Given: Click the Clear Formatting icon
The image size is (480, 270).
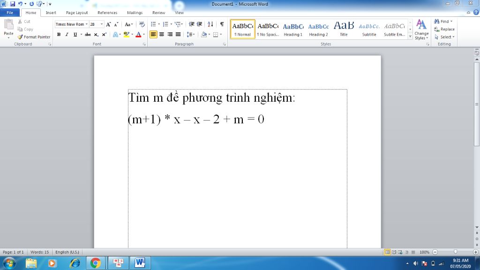Looking at the screenshot, I should [142, 24].
